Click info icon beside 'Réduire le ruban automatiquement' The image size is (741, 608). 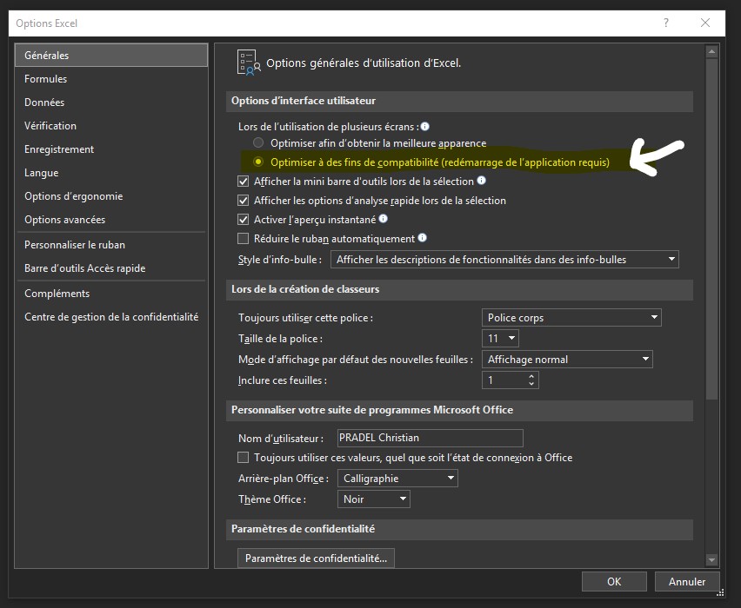423,238
